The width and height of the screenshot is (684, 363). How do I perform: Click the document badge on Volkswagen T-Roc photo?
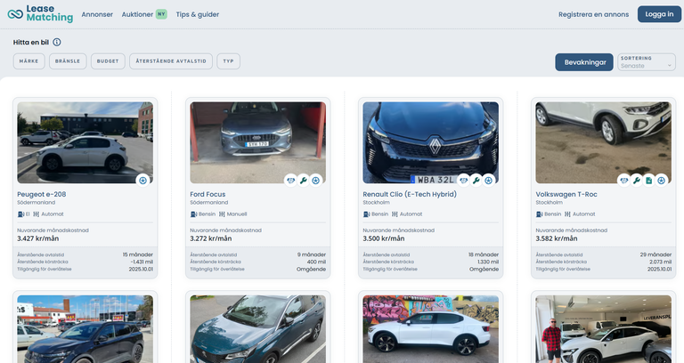[649, 180]
